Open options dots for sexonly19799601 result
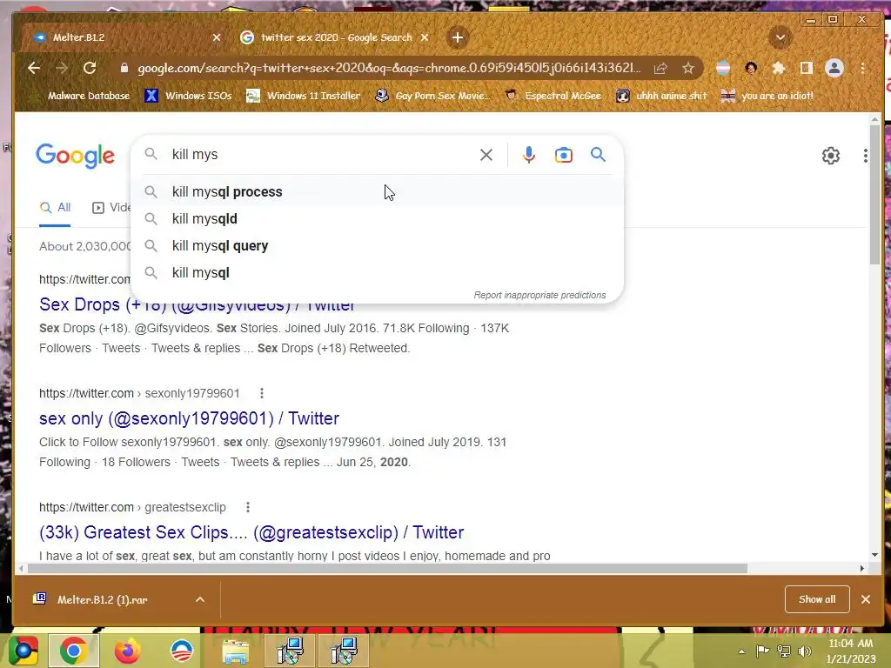The width and height of the screenshot is (891, 668). tap(261, 393)
